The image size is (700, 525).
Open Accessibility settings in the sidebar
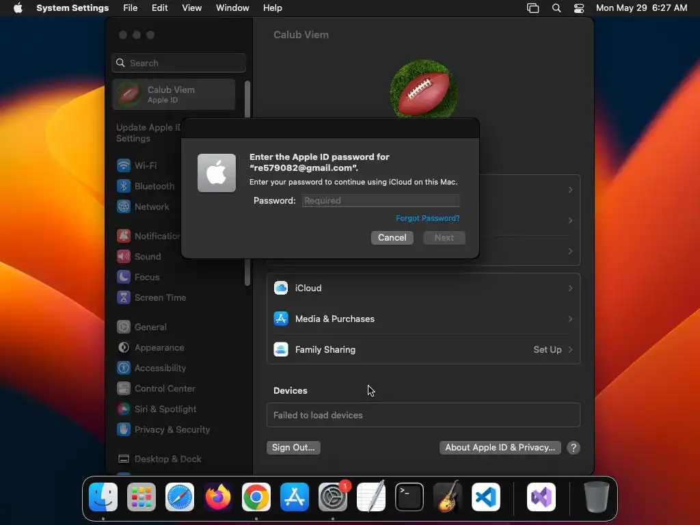tap(151, 368)
